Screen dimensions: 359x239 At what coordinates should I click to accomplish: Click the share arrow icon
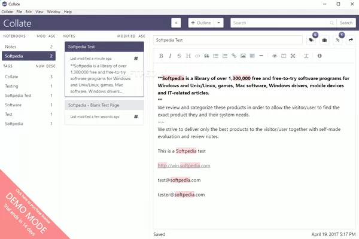click(351, 40)
